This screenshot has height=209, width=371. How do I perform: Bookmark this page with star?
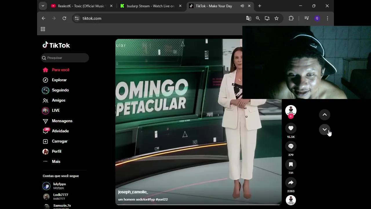tap(277, 18)
